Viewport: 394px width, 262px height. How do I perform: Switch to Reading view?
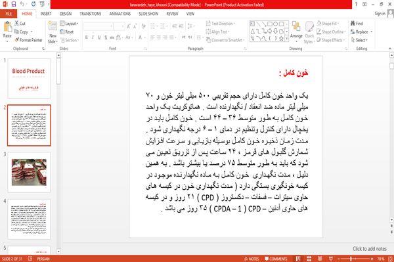coord(320,259)
